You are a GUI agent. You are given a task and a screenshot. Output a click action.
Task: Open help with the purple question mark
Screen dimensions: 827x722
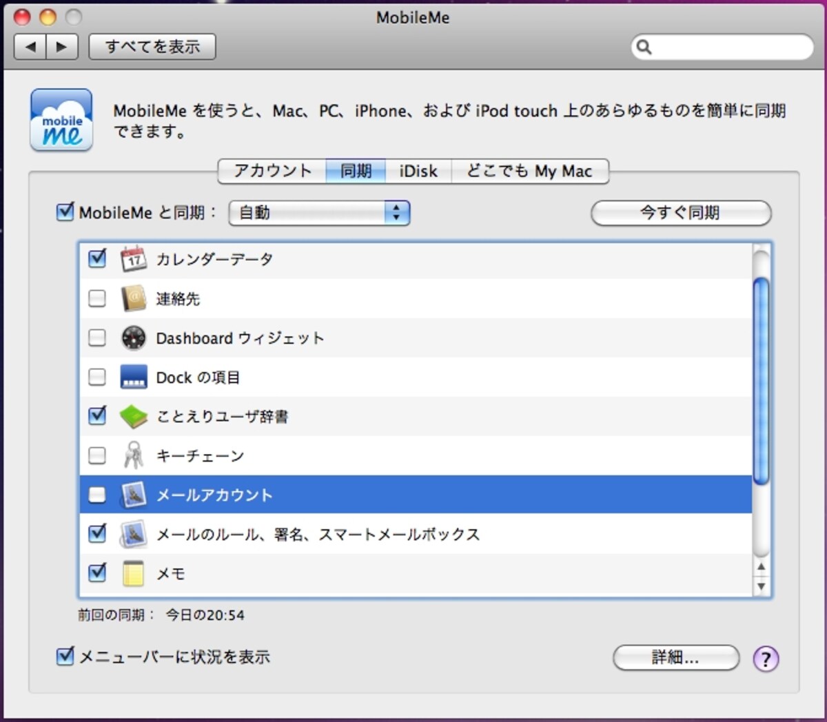pyautogui.click(x=766, y=659)
